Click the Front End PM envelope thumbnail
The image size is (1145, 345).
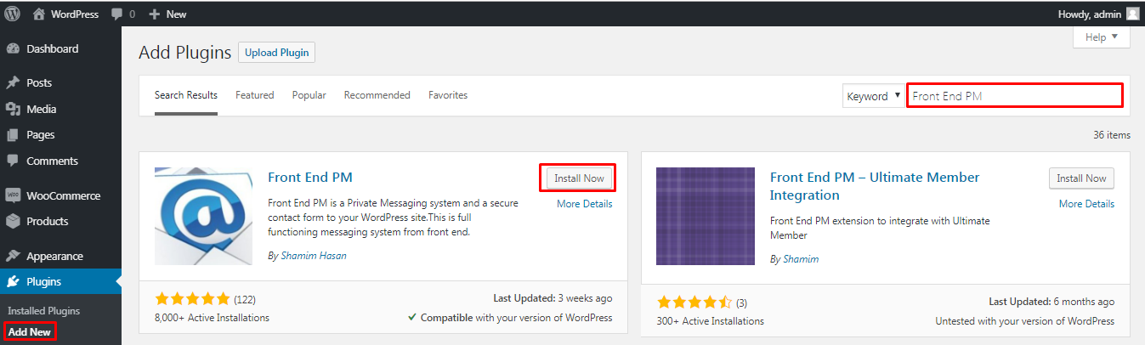[204, 217]
